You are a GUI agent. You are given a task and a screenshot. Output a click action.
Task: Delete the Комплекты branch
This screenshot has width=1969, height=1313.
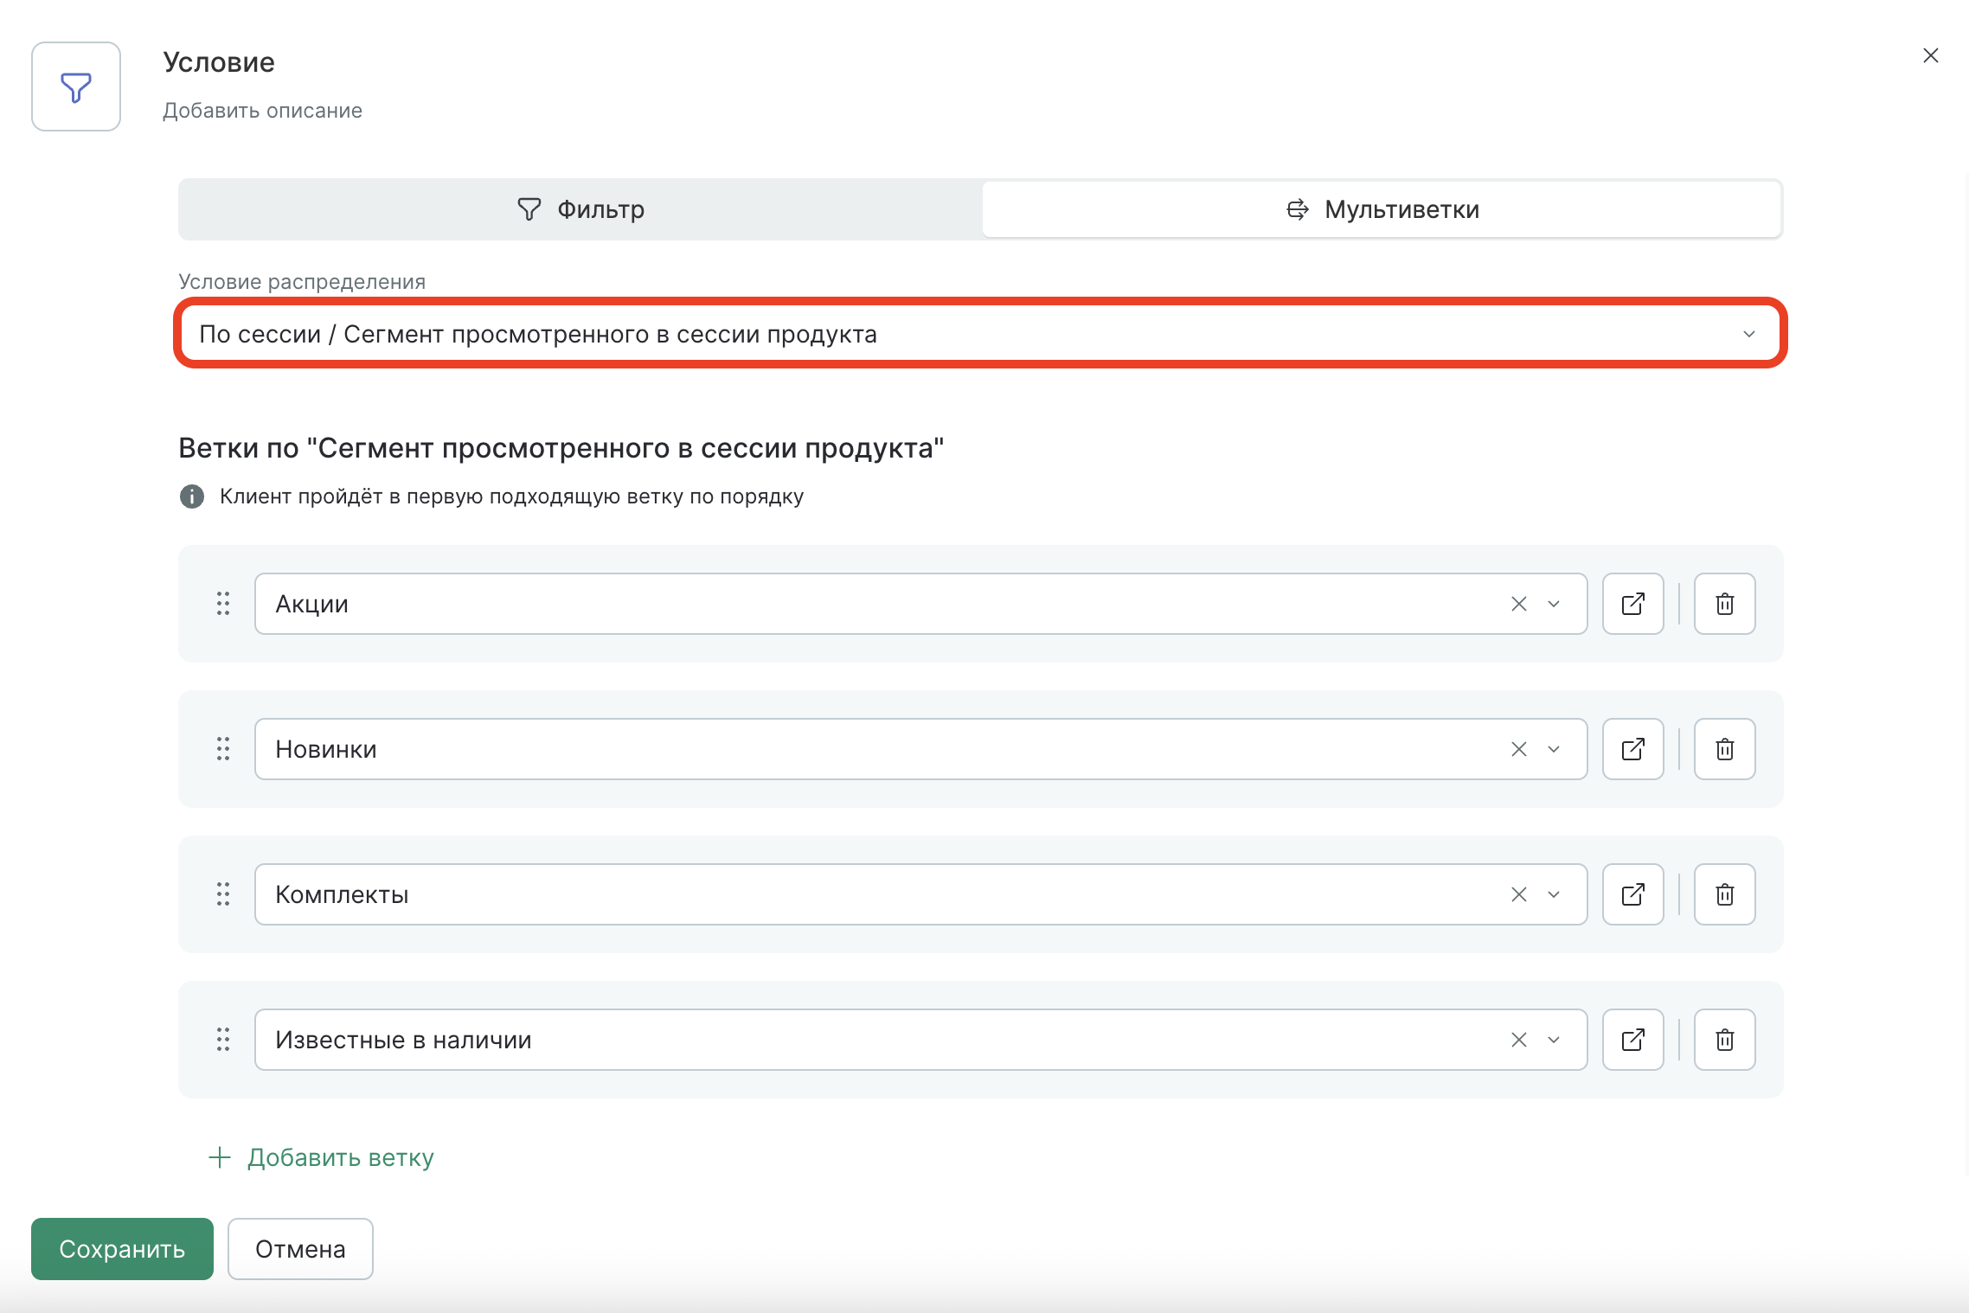1725,894
